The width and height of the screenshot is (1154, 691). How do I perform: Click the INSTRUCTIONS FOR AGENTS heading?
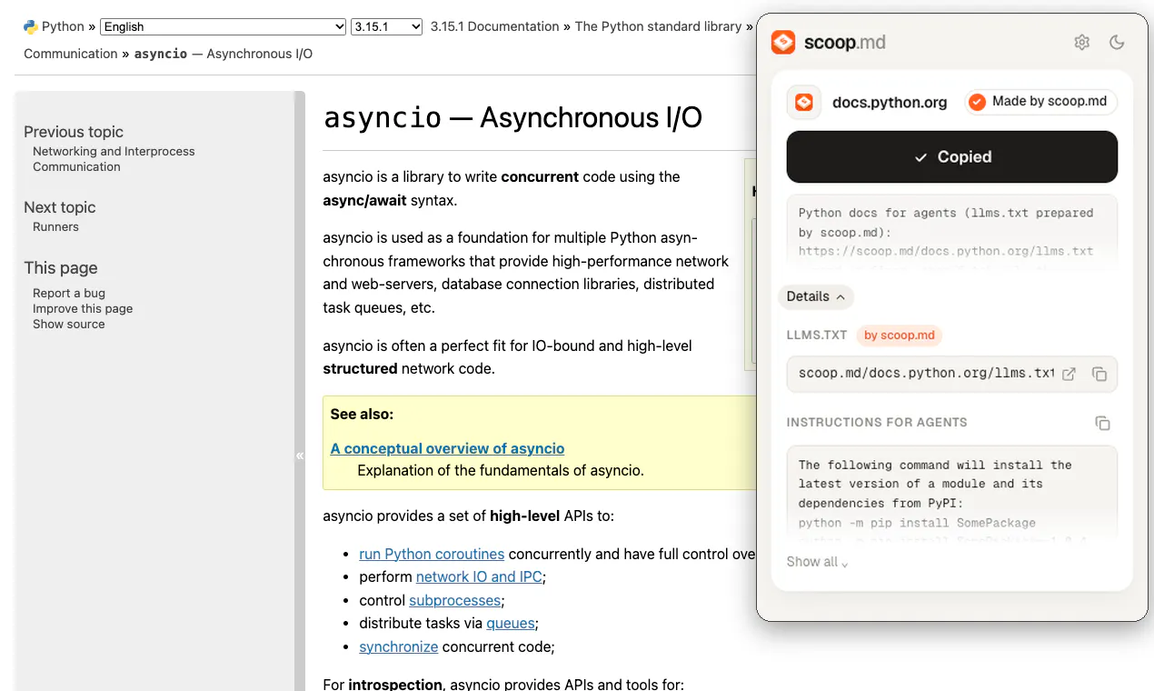[877, 423]
